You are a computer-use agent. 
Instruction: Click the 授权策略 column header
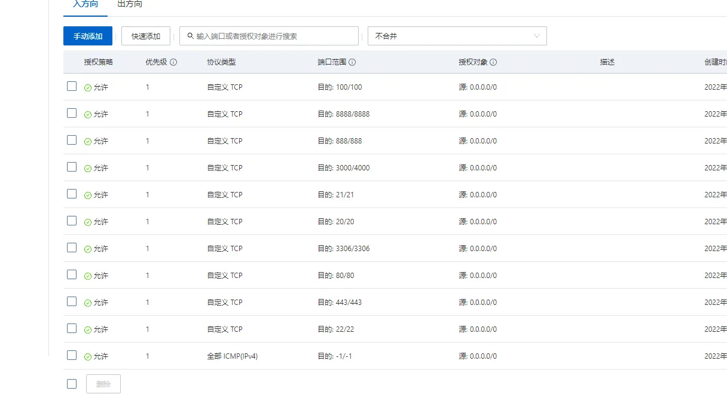(99, 62)
